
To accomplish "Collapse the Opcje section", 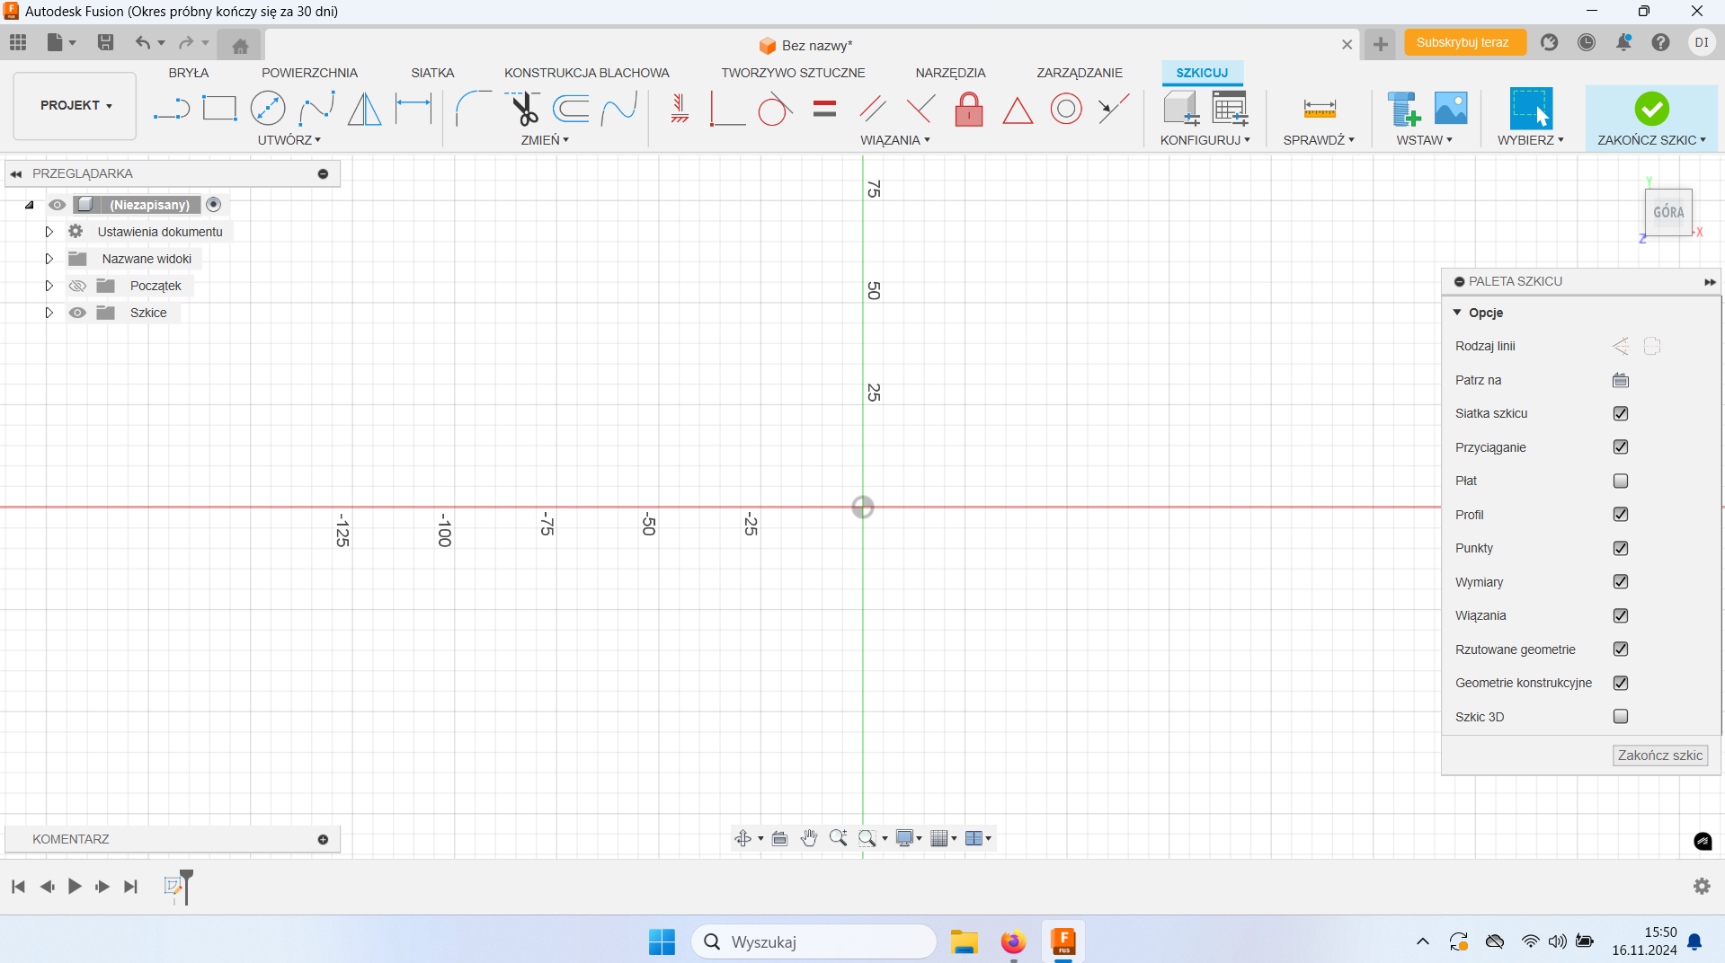I will tap(1457, 313).
